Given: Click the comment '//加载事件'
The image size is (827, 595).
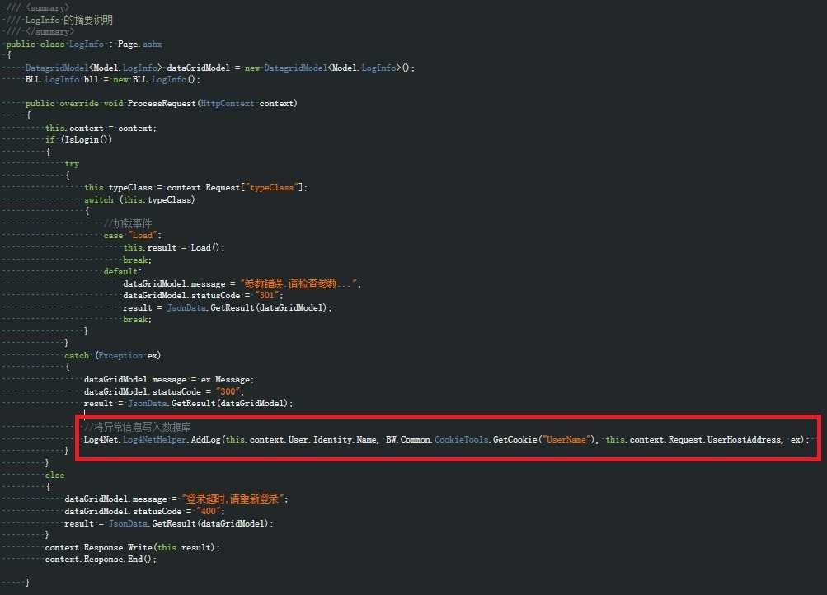Looking at the screenshot, I should 128,223.
